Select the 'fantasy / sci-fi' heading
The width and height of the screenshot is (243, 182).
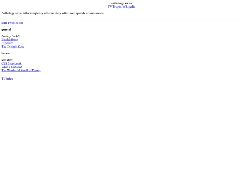[x=10, y=36]
